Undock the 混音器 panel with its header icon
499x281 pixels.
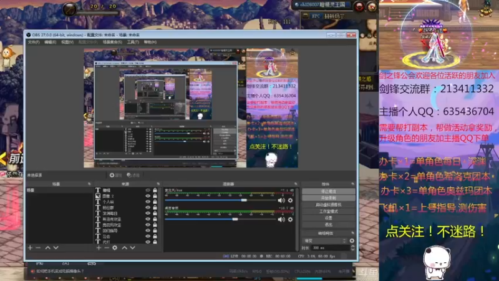(x=296, y=184)
